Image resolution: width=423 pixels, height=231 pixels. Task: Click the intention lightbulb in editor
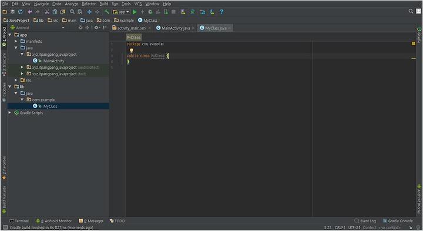click(132, 50)
